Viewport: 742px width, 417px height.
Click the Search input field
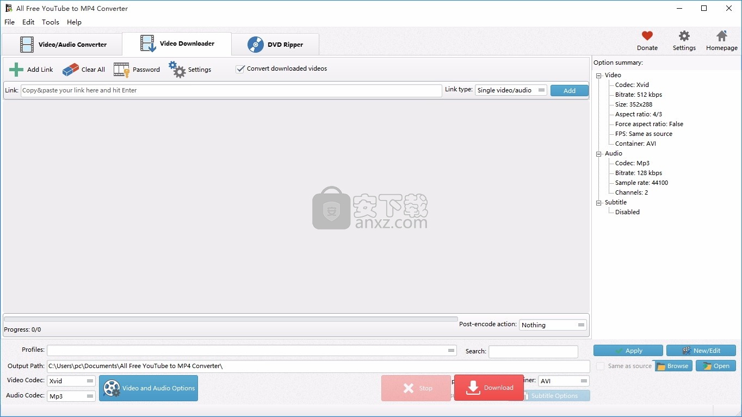click(x=533, y=352)
